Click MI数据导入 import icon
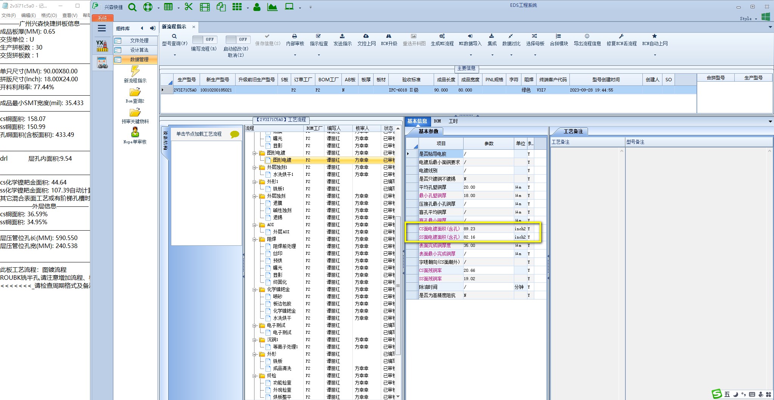This screenshot has height=400, width=774. (x=470, y=36)
